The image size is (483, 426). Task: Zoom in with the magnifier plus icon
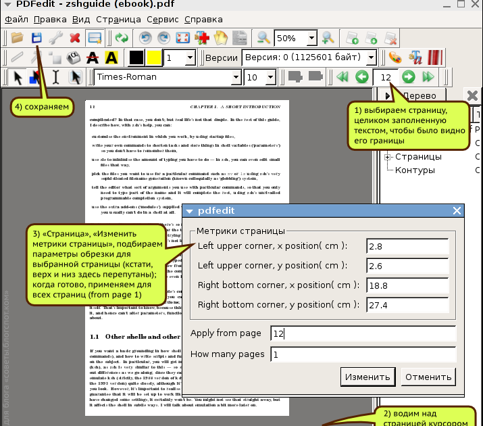(x=328, y=38)
